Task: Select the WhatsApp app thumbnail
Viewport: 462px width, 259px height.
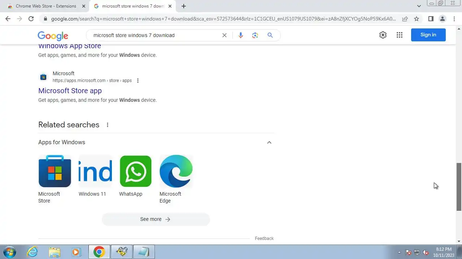Action: 136,172
